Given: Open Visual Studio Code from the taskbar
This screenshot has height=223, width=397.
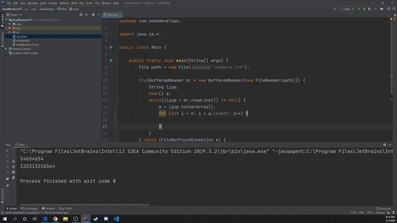Looking at the screenshot, I should point(116,219).
